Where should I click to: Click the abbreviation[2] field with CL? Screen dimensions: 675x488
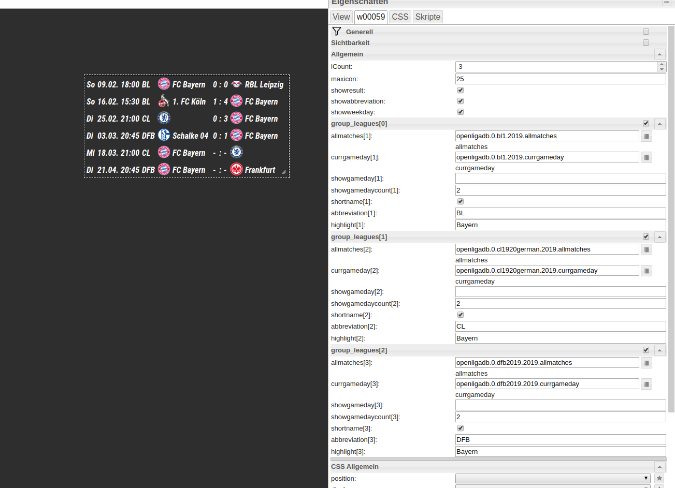(x=561, y=326)
